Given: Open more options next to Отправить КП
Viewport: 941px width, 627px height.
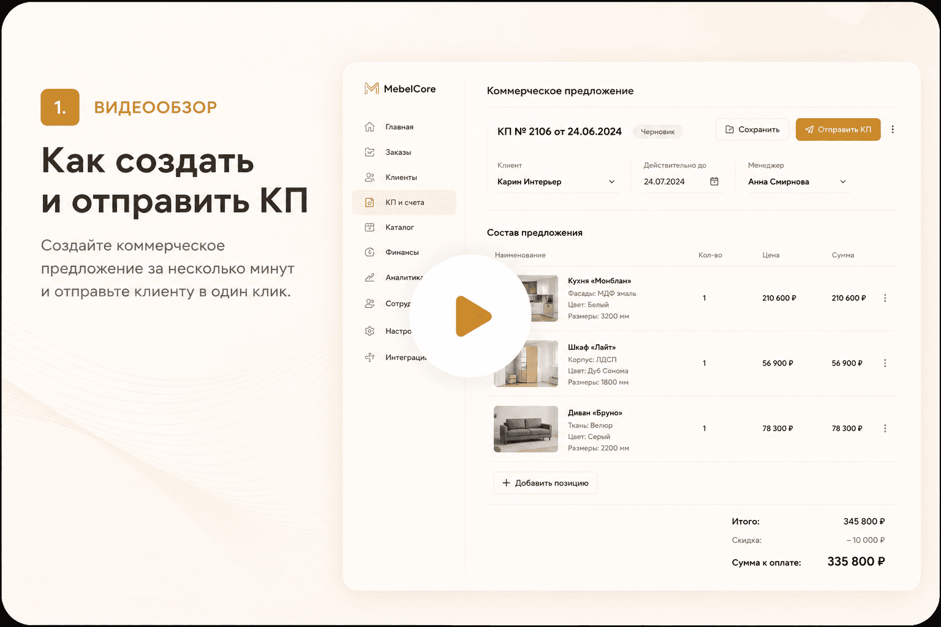Looking at the screenshot, I should pos(893,129).
